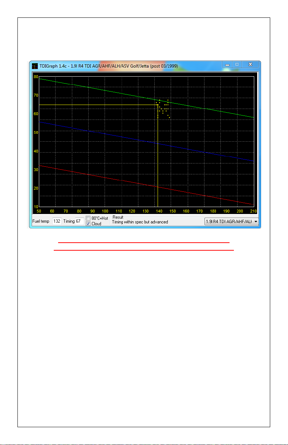Click the x-axis value 210

pyautogui.click(x=253, y=211)
